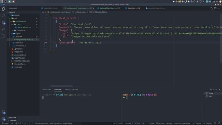
Task: Maximize the terminal panel with chevron
Action: tap(216, 90)
